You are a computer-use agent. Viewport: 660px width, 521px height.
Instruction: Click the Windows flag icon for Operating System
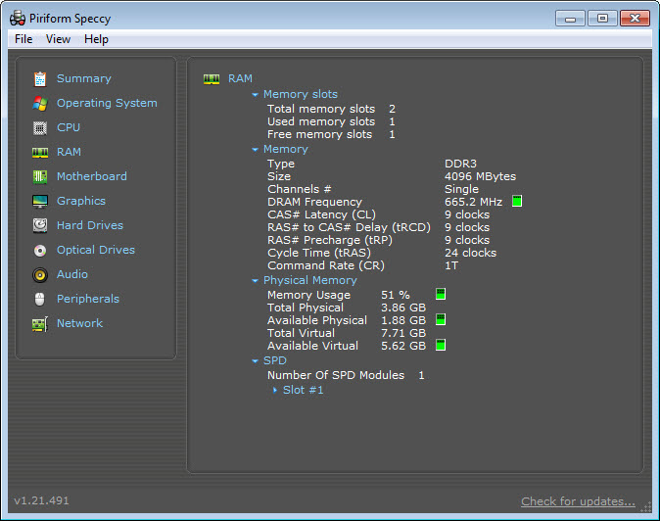point(40,103)
